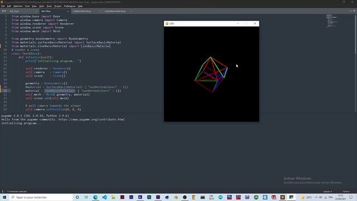357x201 pixels.
Task: Click the green triangle taskbar icon
Action: (x=256, y=197)
